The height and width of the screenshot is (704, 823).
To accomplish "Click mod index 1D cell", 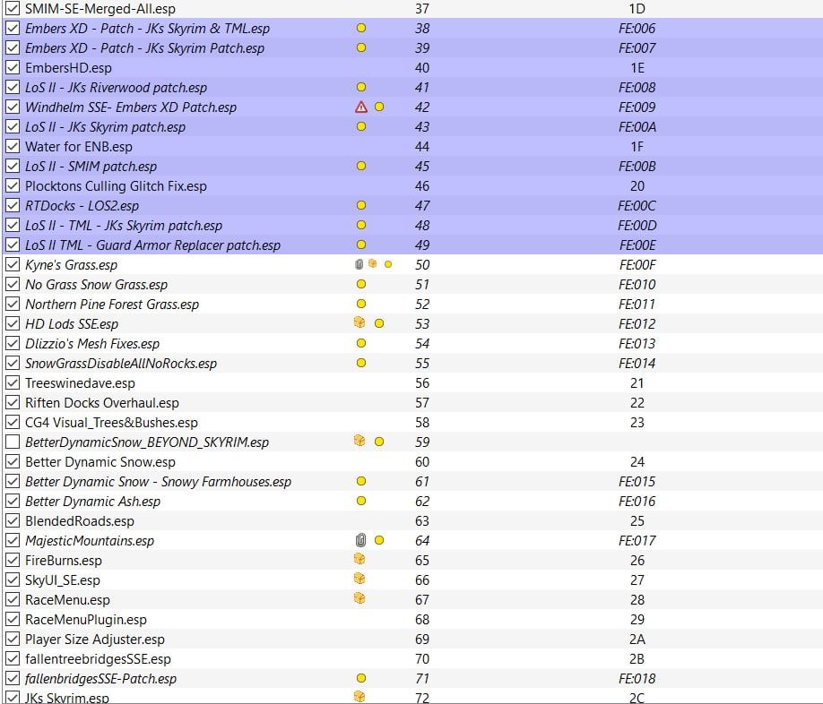I will [x=637, y=8].
